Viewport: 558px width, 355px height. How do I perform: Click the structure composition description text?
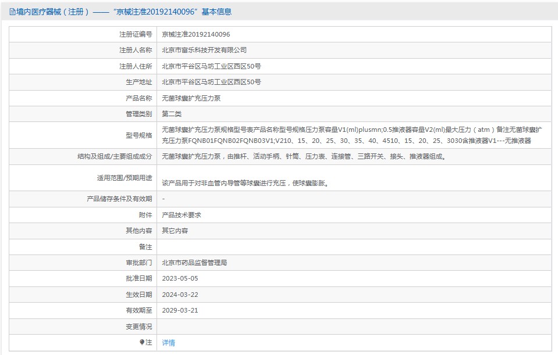tap(304, 156)
